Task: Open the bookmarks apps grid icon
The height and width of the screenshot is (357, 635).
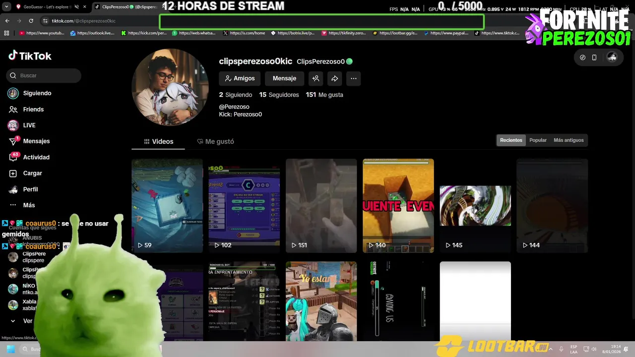Action: [6, 33]
